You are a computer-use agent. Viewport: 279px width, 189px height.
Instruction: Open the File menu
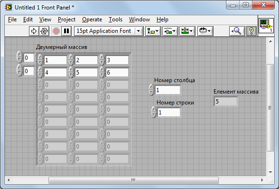[12, 19]
